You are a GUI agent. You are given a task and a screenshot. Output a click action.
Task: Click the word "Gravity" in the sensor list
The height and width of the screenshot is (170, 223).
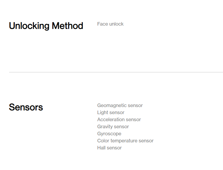[x=105, y=126]
